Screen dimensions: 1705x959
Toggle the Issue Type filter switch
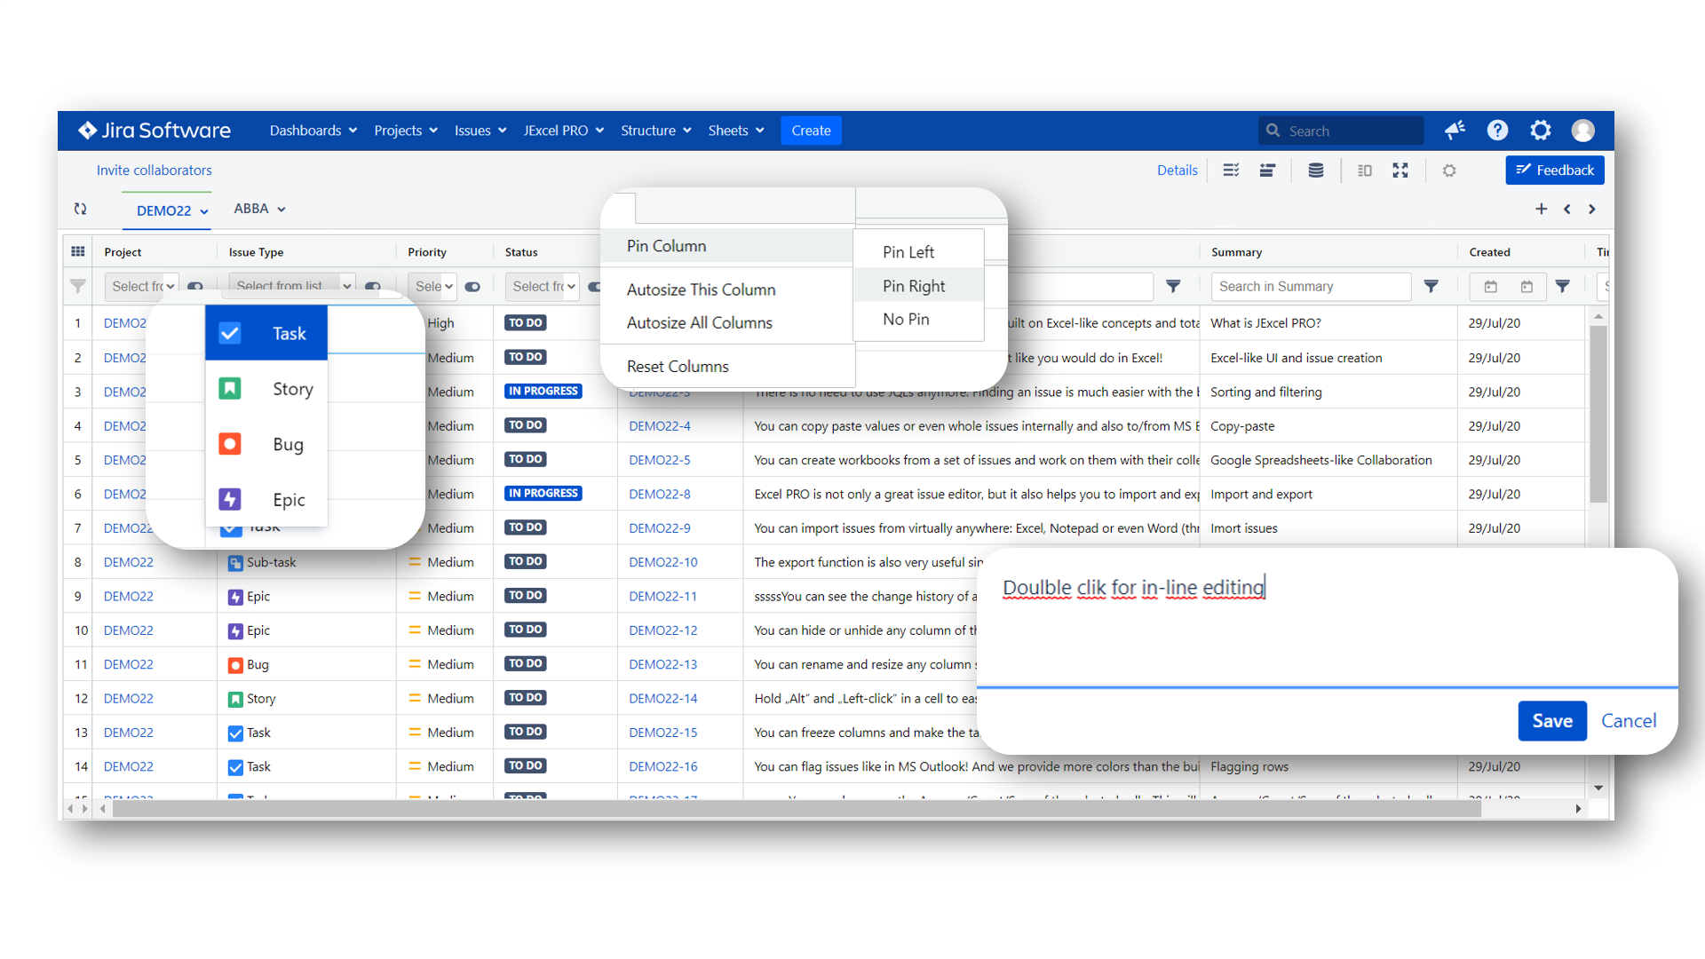click(x=373, y=286)
